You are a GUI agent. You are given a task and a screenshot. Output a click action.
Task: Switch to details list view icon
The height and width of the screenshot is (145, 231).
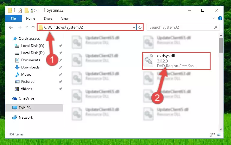212,135
